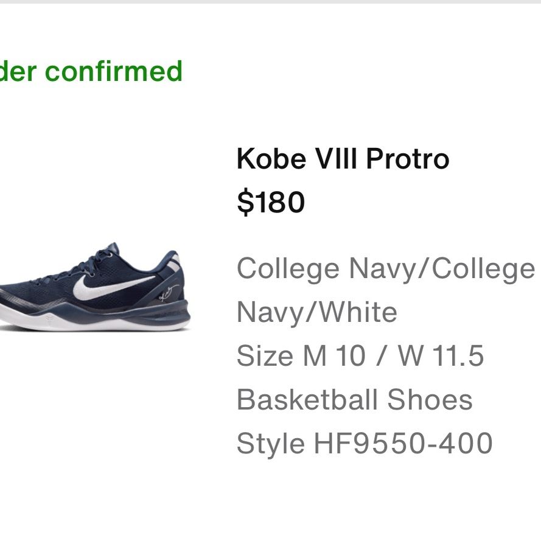Click the word confirmed in green heading
541x541 pixels.
tap(114, 71)
